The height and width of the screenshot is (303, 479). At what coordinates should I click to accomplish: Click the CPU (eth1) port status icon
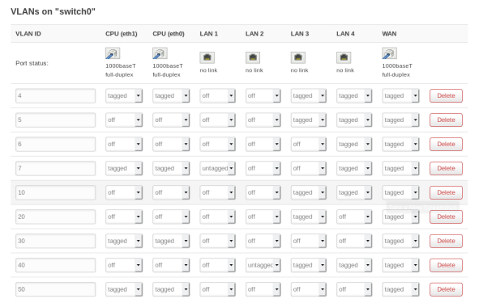113,53
